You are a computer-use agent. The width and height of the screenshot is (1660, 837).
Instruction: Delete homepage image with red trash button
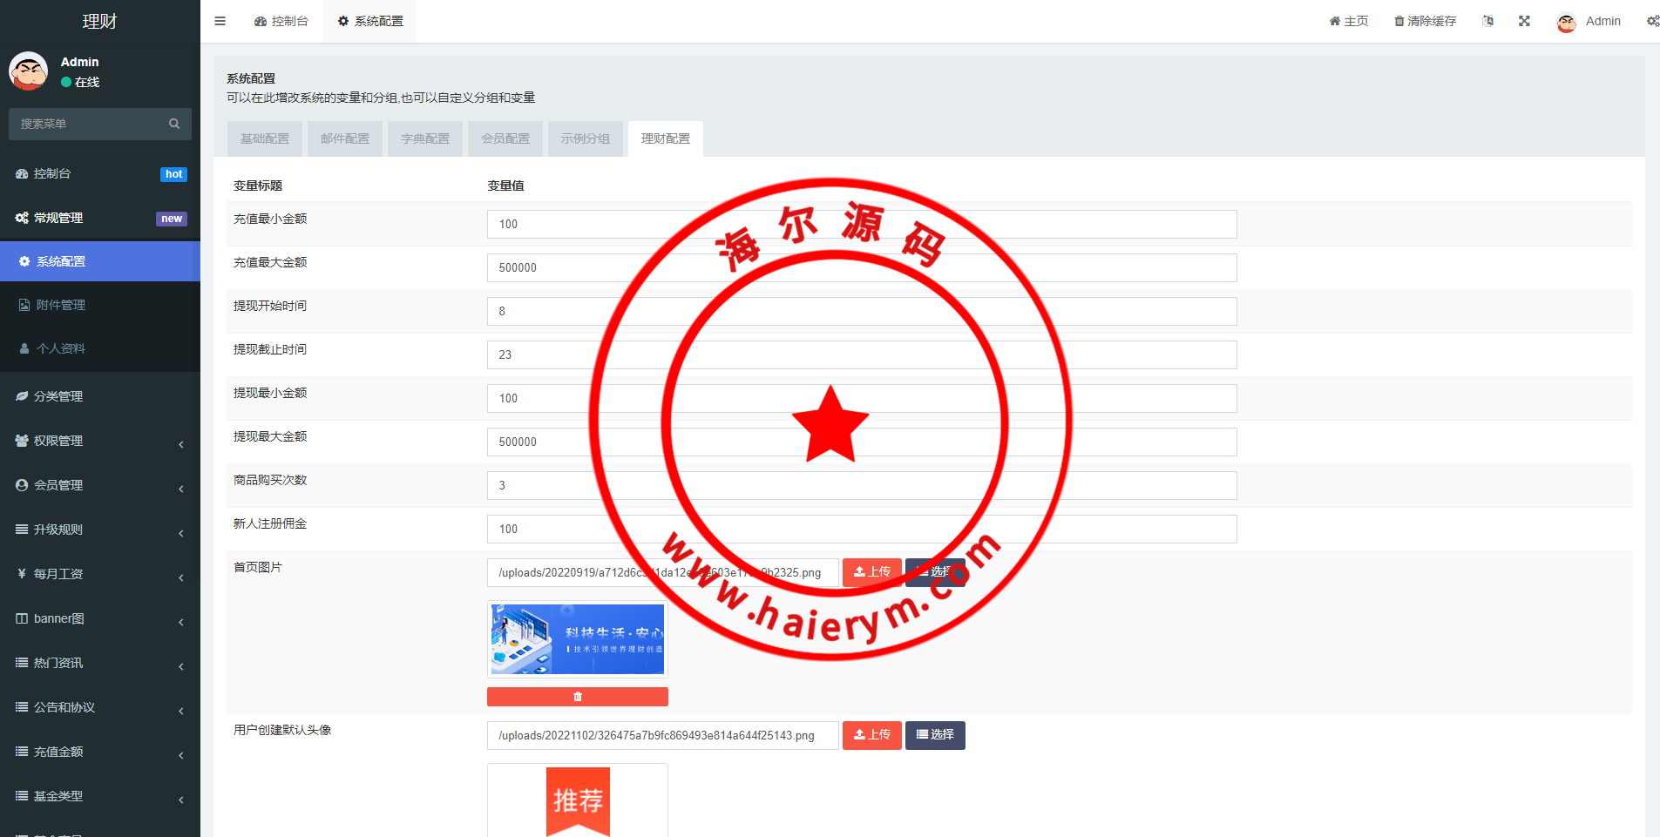577,697
